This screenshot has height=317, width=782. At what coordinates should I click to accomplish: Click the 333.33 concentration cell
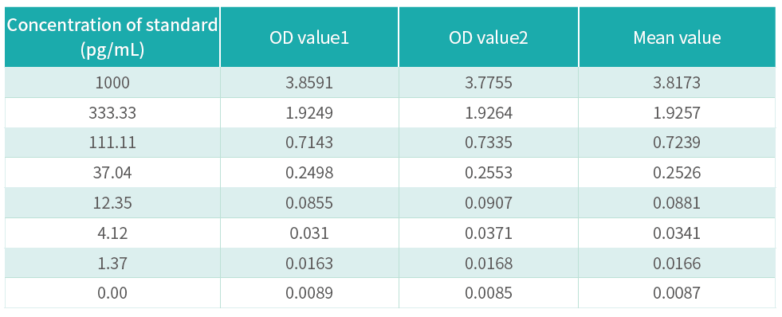coord(112,112)
